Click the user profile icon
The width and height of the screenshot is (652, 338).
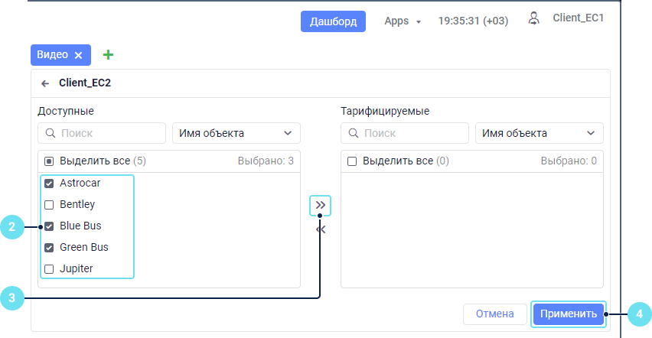coord(534,18)
